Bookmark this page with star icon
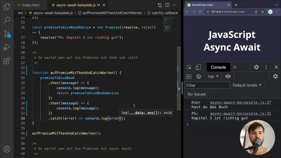 263,12
